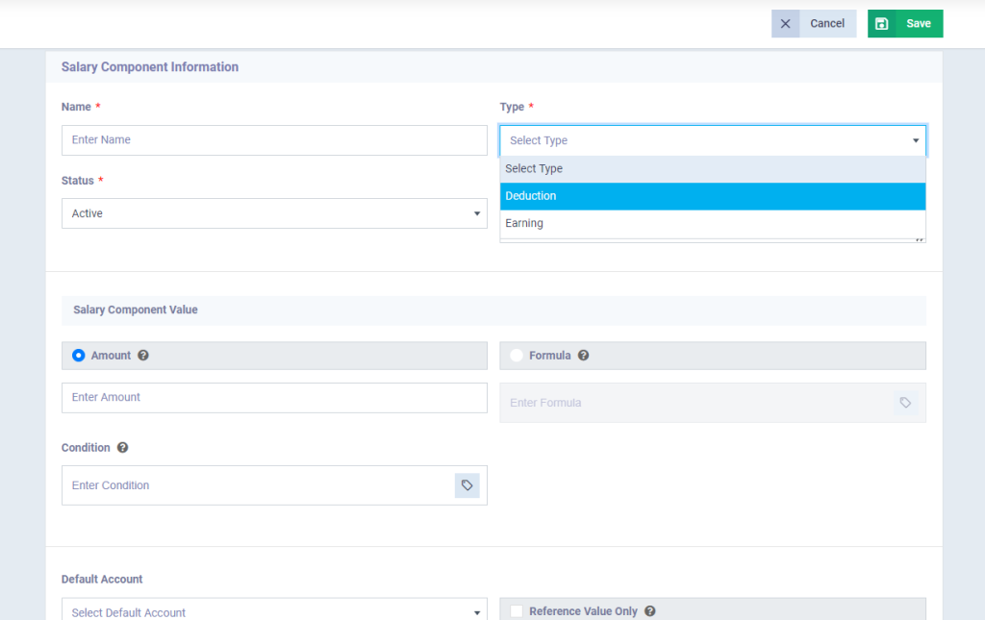985x620 pixels.
Task: Enable the Reference Value Only checkbox
Action: pos(516,610)
